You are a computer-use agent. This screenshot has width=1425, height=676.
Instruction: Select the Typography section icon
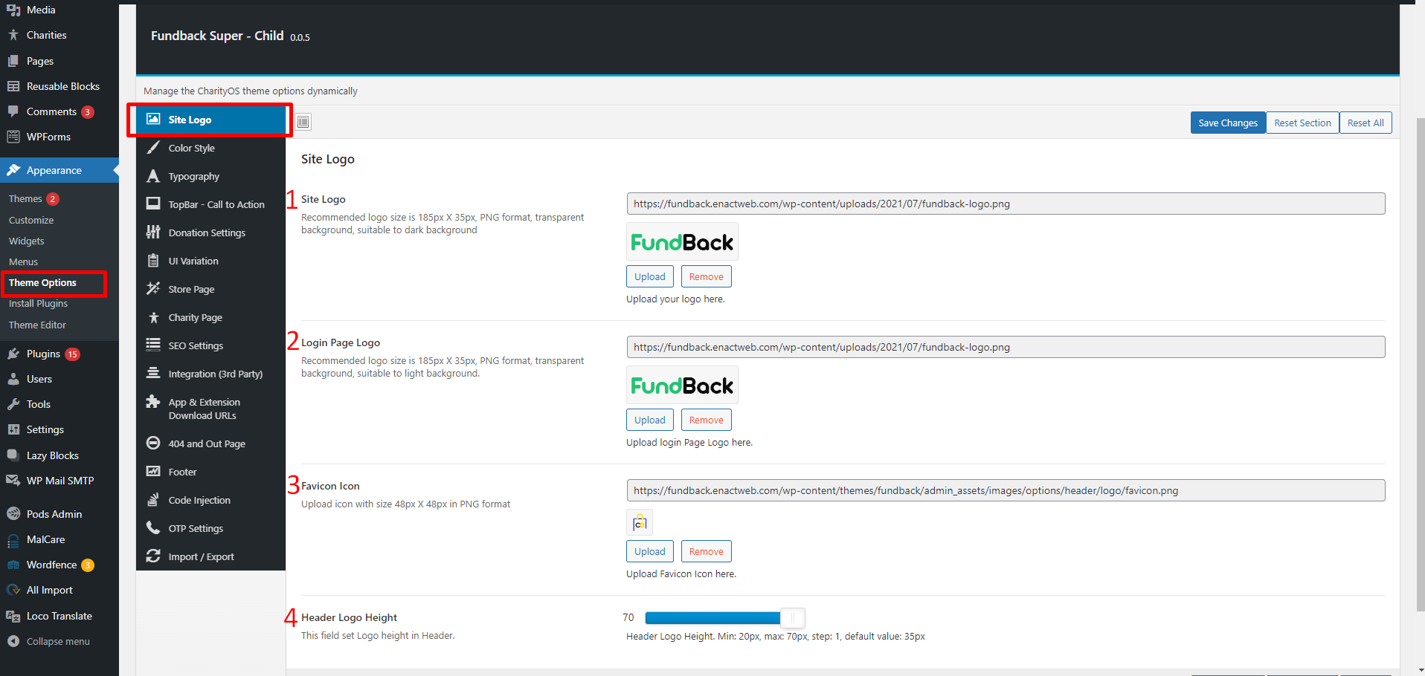(x=152, y=176)
